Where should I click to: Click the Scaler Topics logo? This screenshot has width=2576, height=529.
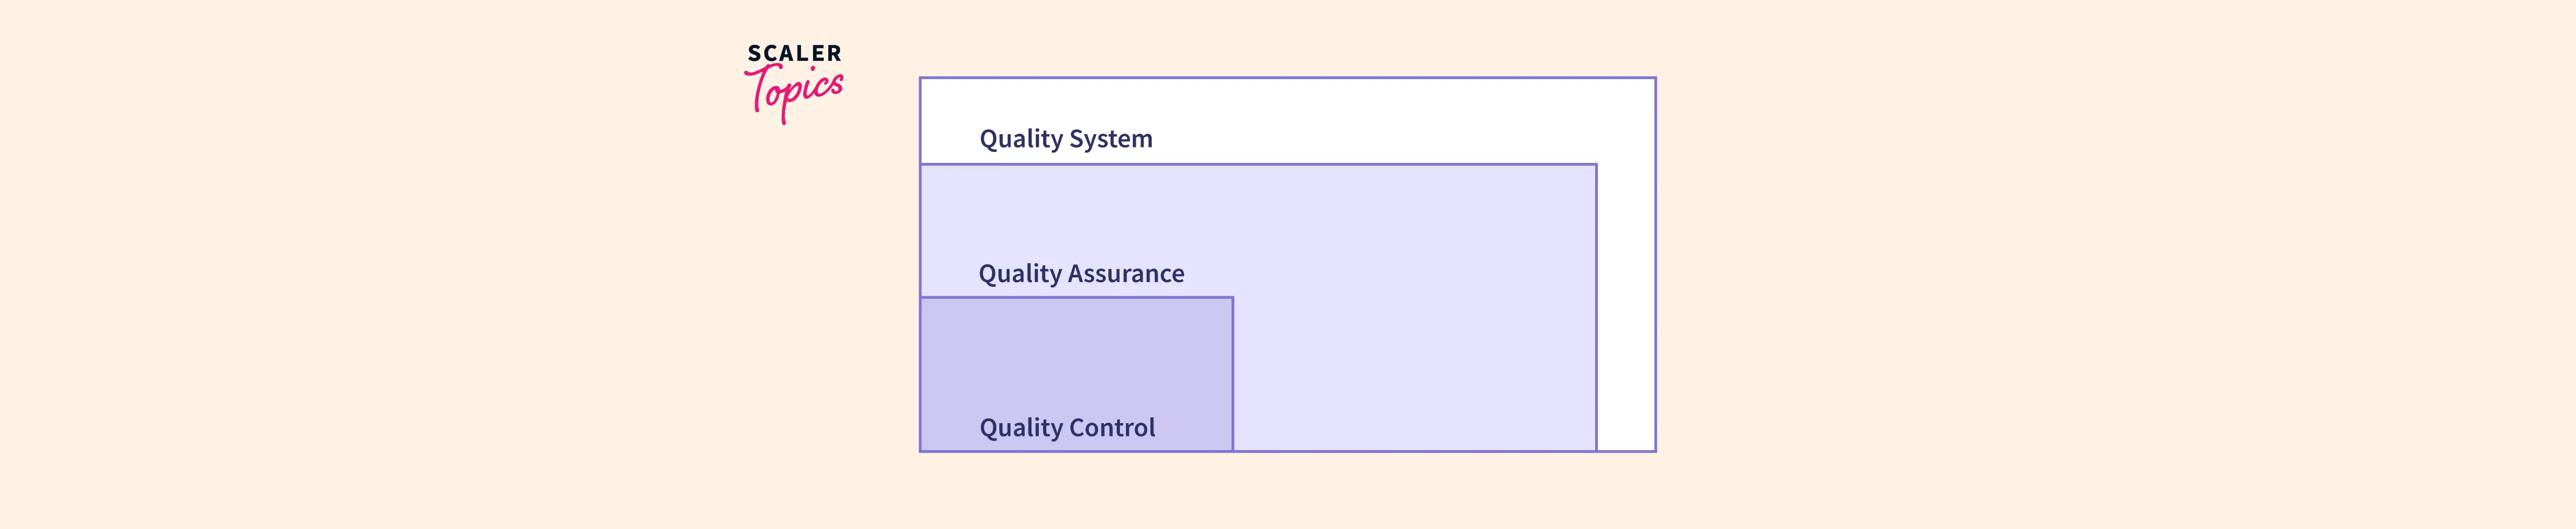pos(794,82)
